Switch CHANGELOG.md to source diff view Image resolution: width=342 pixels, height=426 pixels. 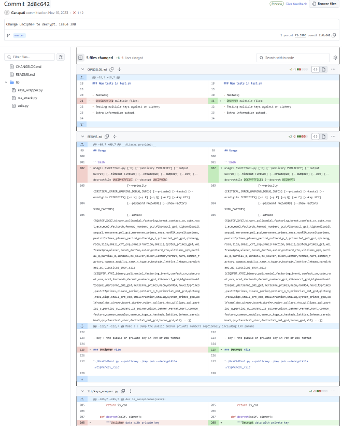click(315, 69)
